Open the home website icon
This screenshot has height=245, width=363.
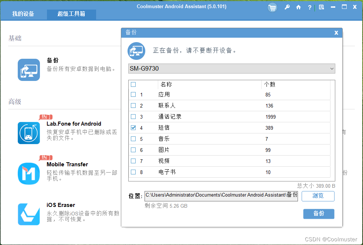298,7
